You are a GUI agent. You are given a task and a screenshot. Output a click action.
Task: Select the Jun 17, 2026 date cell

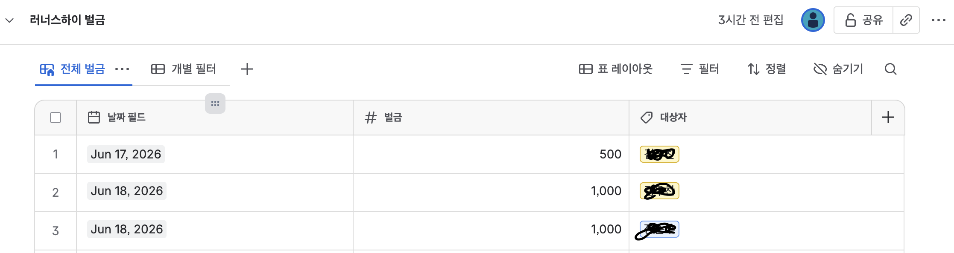[x=126, y=154]
